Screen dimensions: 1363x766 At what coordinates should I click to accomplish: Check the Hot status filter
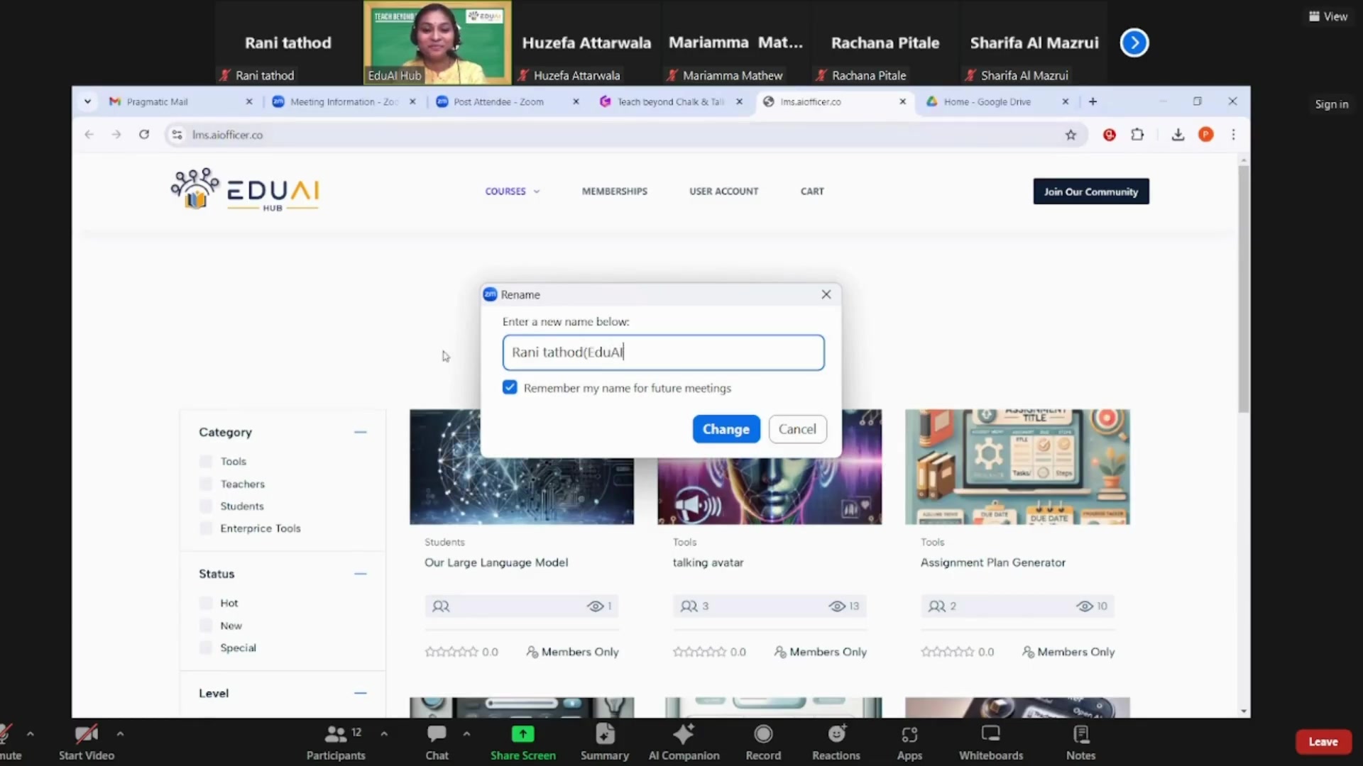pyautogui.click(x=206, y=603)
